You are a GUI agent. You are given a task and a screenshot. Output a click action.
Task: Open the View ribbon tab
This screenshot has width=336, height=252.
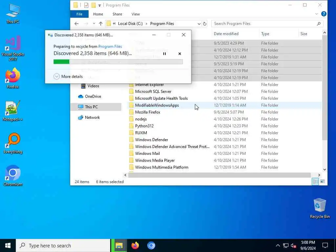(x=136, y=14)
